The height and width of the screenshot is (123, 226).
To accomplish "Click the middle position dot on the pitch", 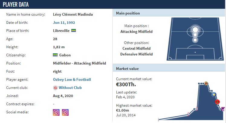I will tap(195, 35).
